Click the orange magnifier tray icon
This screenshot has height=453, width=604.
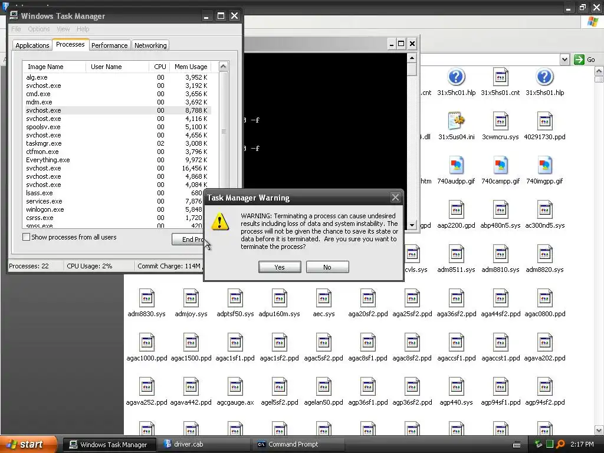(x=560, y=444)
